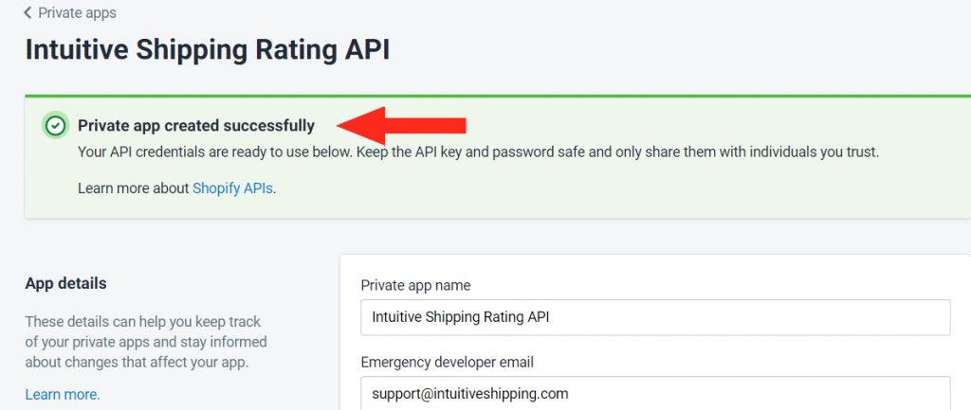Click the green success checkmark icon

pos(56,126)
